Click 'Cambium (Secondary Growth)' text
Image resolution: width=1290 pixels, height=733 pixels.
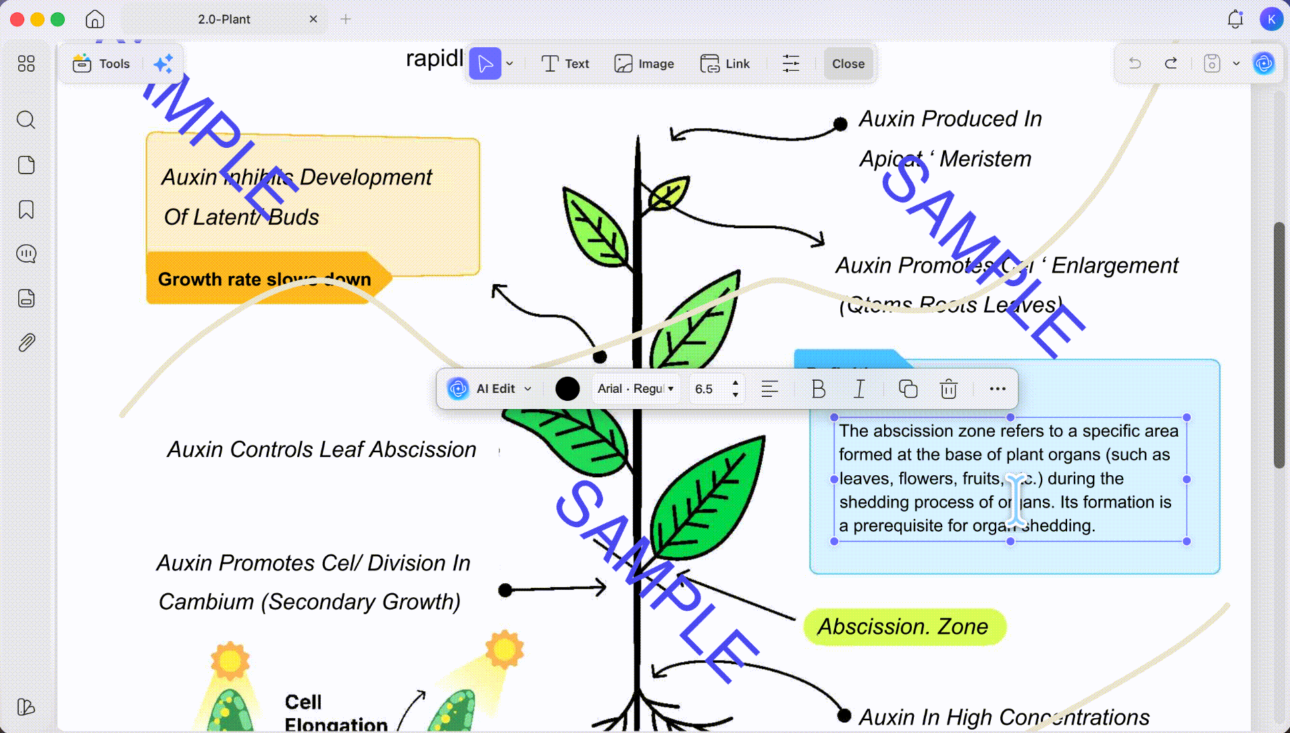point(309,601)
